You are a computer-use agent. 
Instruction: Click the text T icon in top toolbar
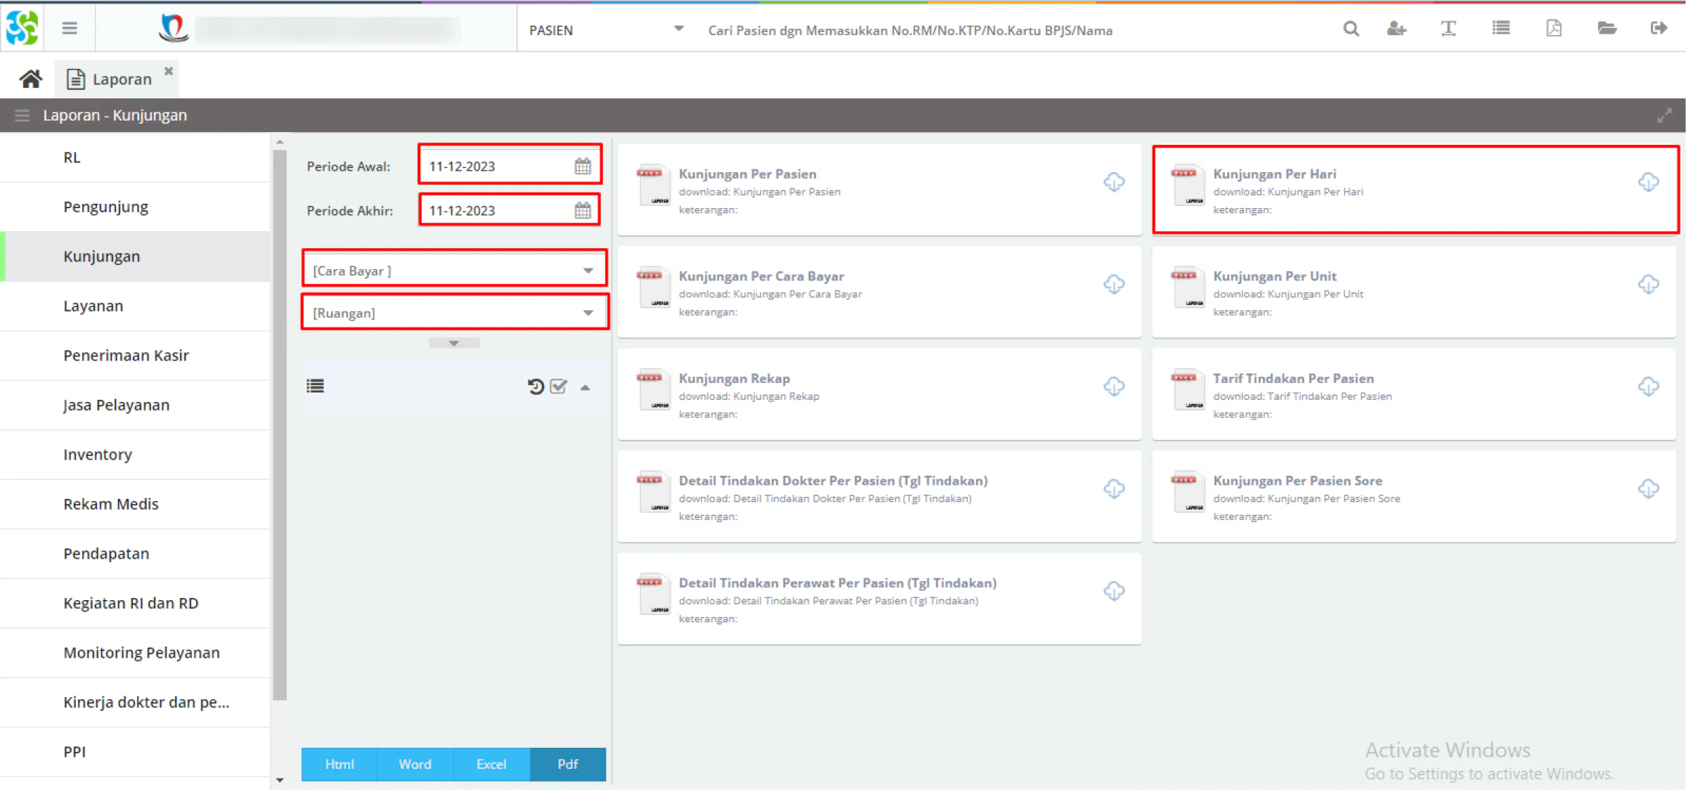pos(1448,29)
